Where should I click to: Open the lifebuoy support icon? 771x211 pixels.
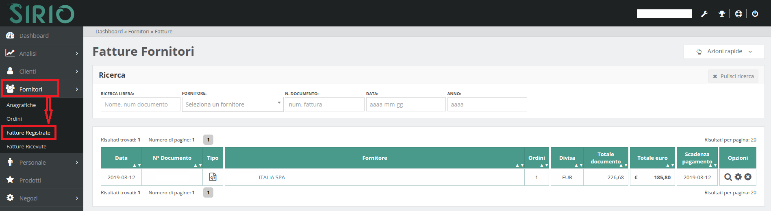(x=738, y=14)
